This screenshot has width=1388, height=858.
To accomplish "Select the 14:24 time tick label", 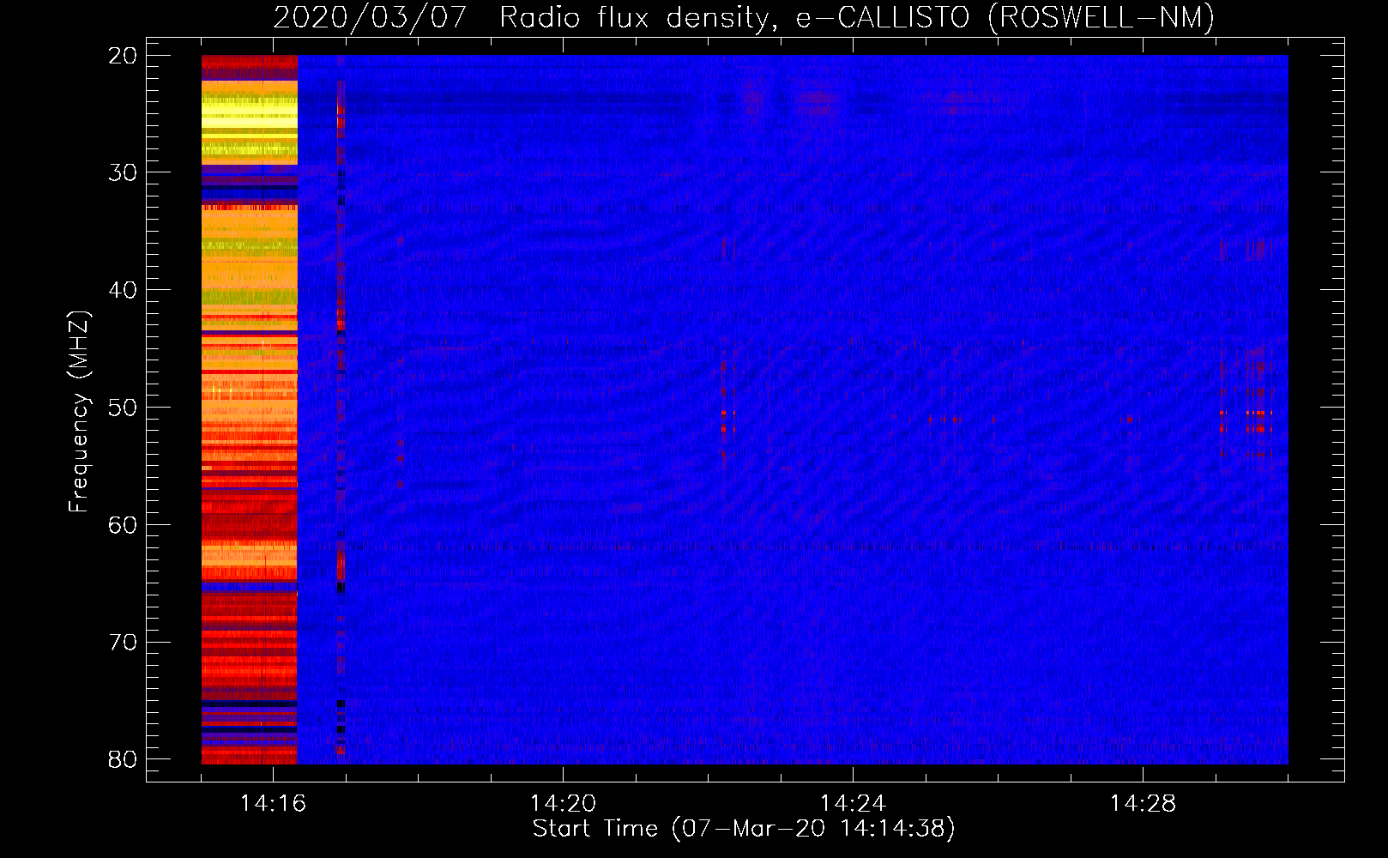I will (853, 804).
